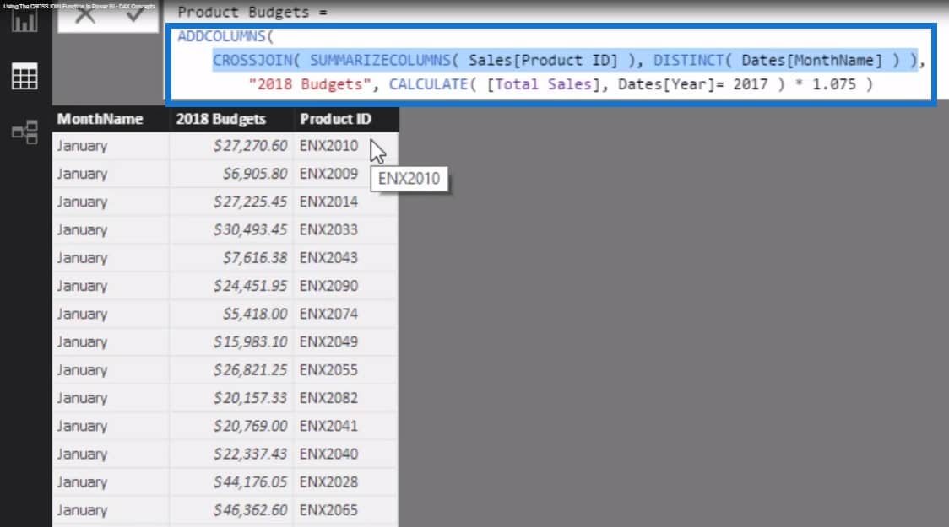
Task: Click SUMMARIZECOLUMNS in the formula
Action: [380, 61]
